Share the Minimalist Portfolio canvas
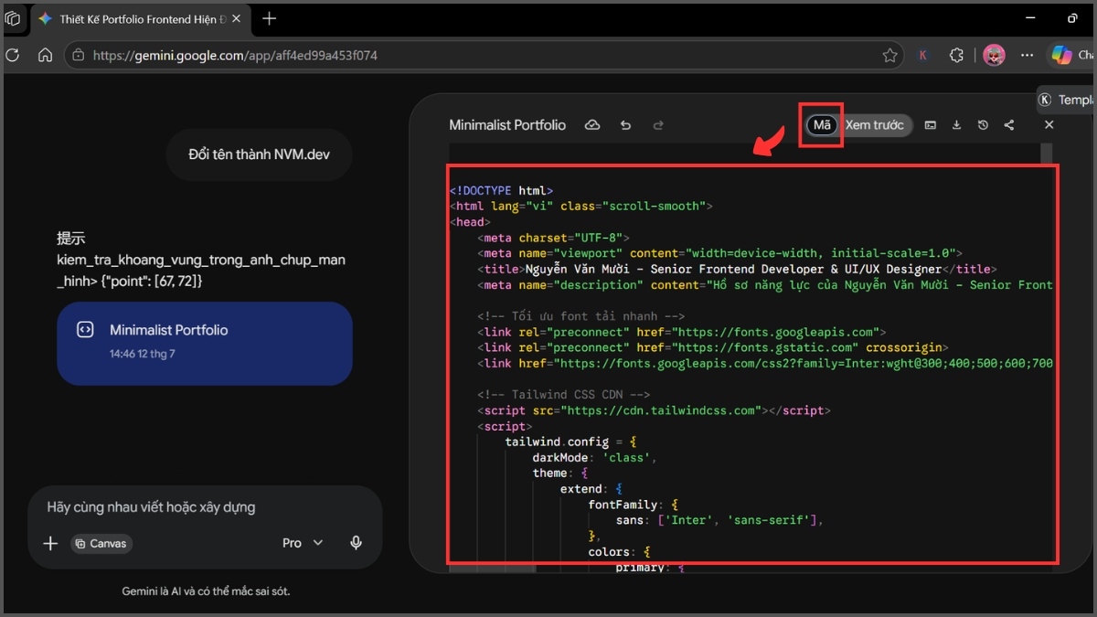 click(1009, 125)
